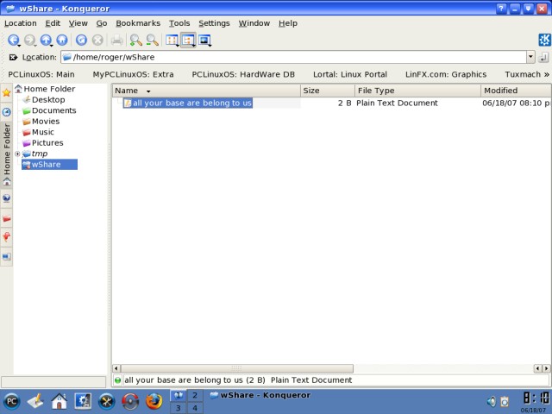
Task: Sort by File Type column header
Action: (417, 91)
